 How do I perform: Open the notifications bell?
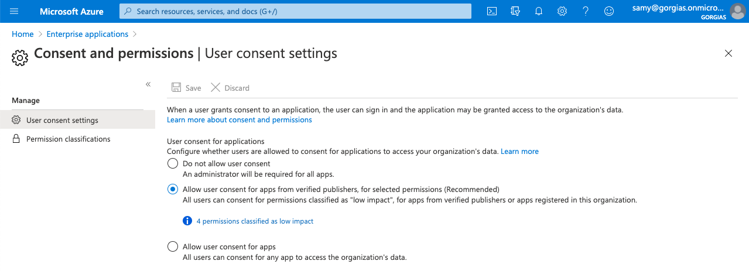click(x=539, y=11)
